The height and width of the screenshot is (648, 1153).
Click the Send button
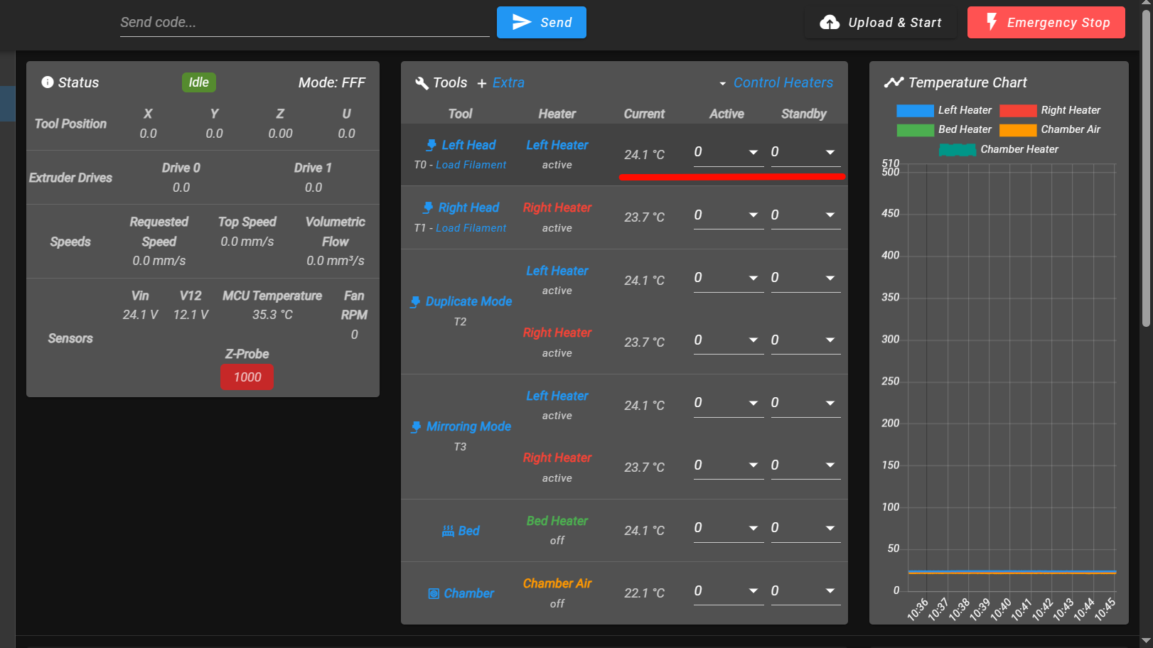coord(542,22)
